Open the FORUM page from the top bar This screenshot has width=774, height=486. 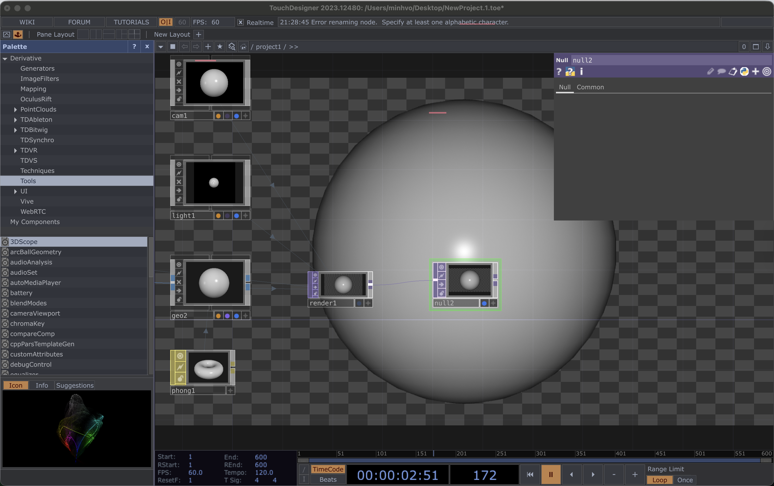79,22
